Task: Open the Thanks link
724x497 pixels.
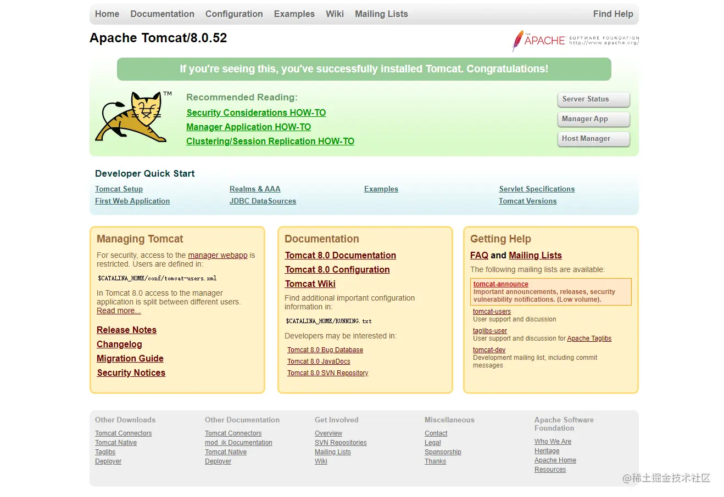Action: 435,461
